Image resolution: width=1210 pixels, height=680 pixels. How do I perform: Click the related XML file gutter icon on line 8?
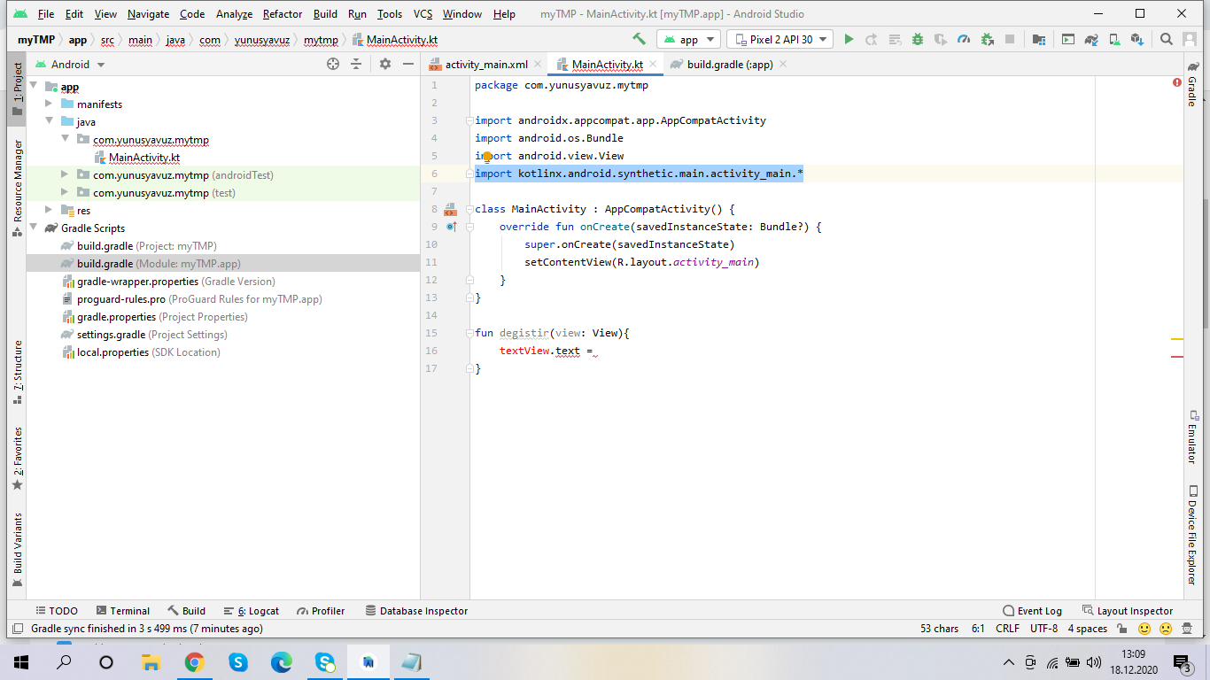[x=450, y=210]
